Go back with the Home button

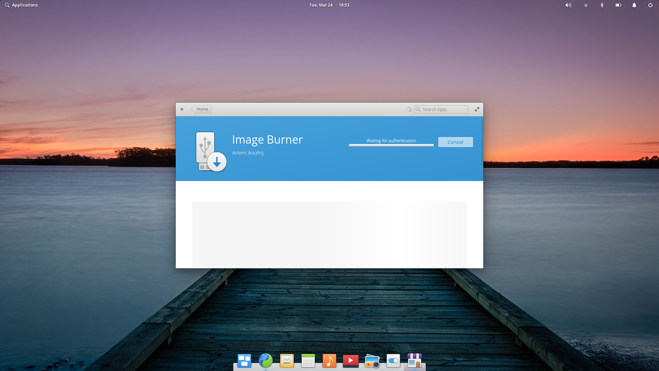(201, 109)
